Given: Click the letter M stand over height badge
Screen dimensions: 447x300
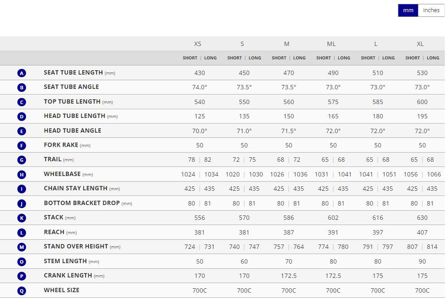Looking at the screenshot, I should point(22,247).
